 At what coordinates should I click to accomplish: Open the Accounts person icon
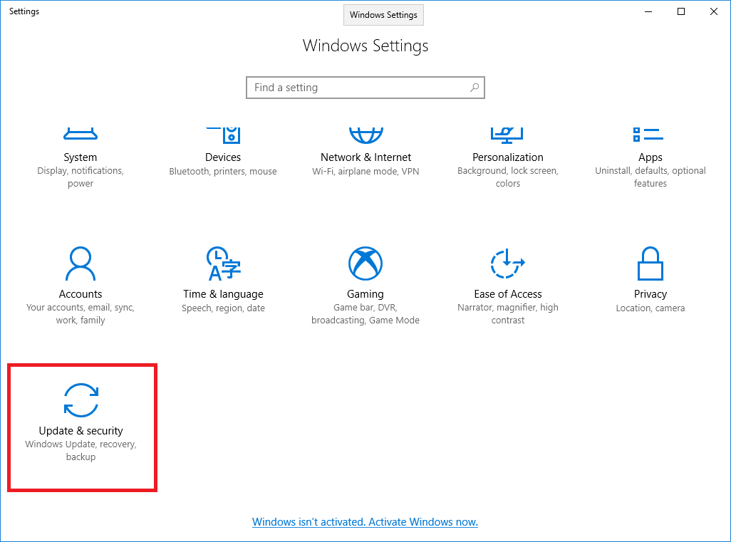point(81,264)
